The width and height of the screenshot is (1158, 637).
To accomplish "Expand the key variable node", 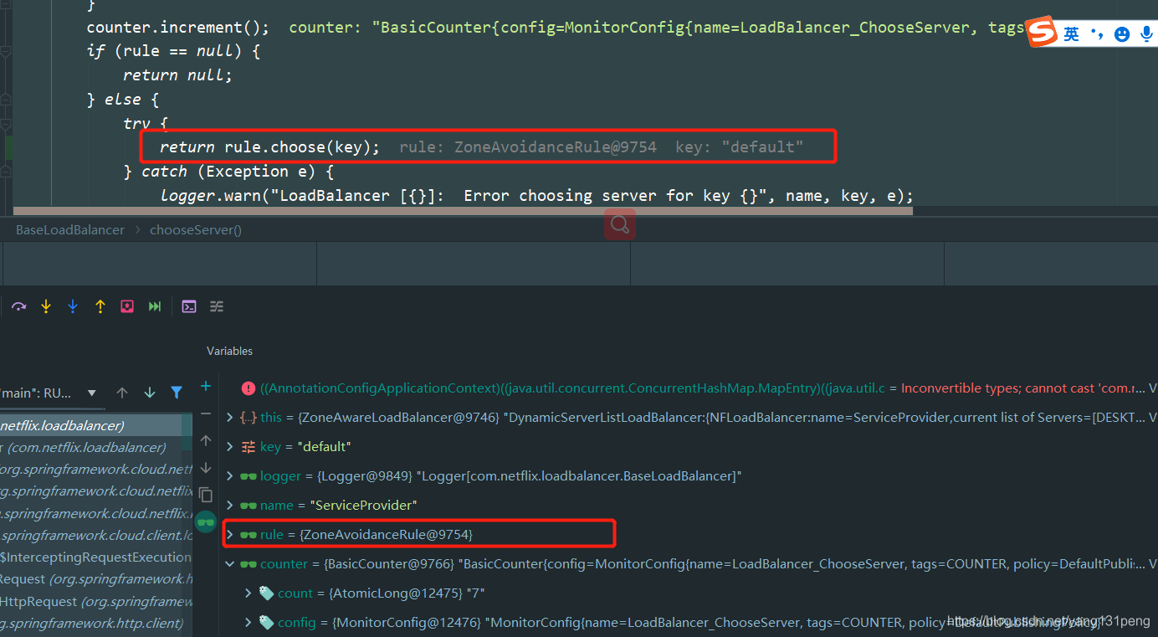I will point(229,446).
